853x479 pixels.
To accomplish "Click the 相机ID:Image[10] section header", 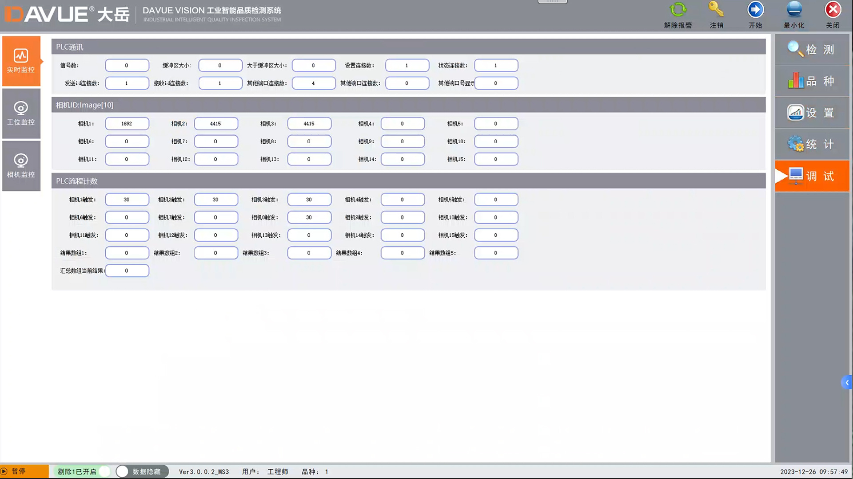I will (408, 105).
